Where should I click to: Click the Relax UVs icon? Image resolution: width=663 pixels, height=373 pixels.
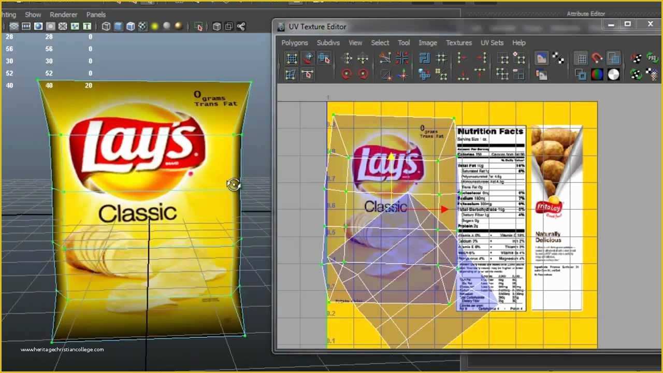(441, 74)
